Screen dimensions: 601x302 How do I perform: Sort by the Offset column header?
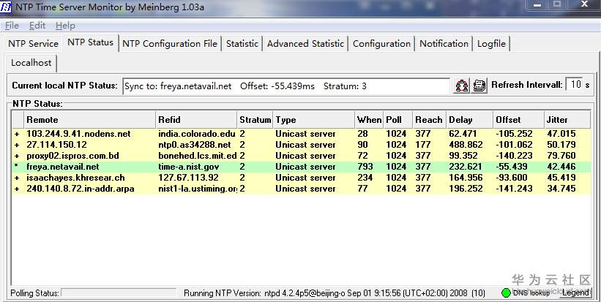(518, 120)
